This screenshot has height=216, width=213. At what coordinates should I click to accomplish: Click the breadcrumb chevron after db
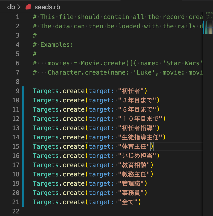[19, 7]
